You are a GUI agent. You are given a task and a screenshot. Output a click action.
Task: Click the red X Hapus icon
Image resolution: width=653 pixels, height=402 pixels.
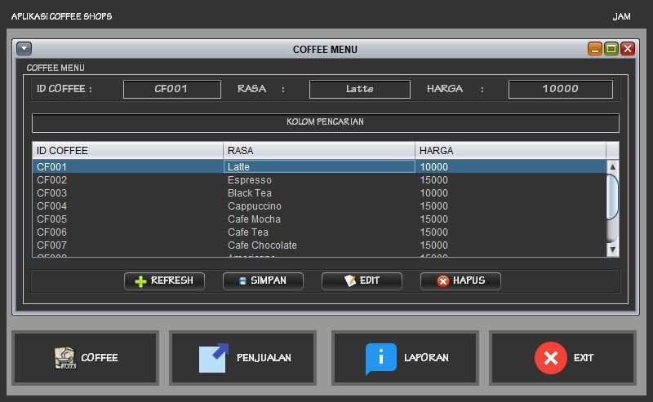click(x=443, y=281)
